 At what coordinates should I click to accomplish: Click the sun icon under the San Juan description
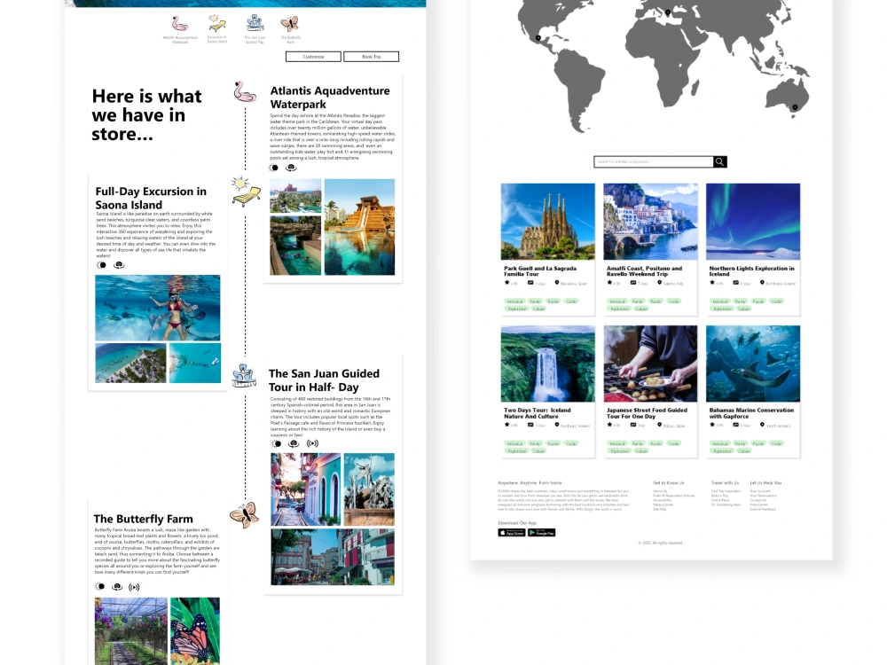pyautogui.click(x=276, y=444)
